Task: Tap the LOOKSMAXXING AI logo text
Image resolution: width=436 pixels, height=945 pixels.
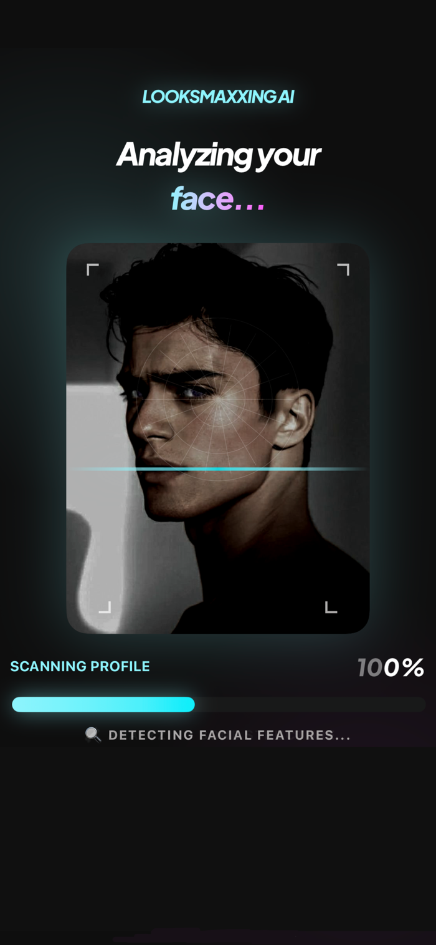Action: click(x=218, y=97)
